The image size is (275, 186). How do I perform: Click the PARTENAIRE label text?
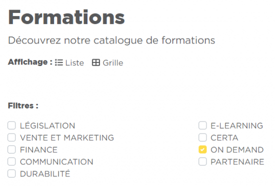coord(237,162)
